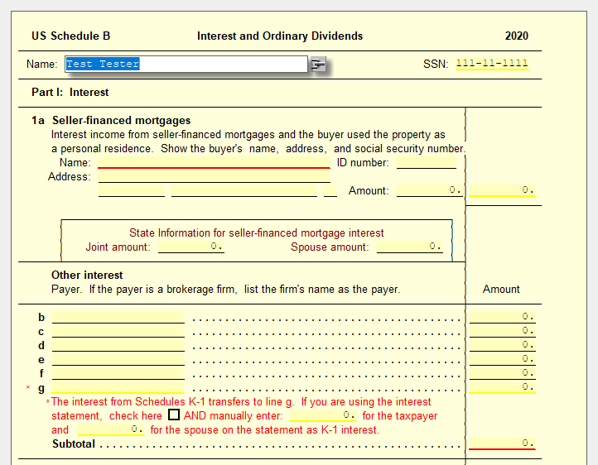
Task: Check the interest statement checkbox
Action: (x=174, y=415)
